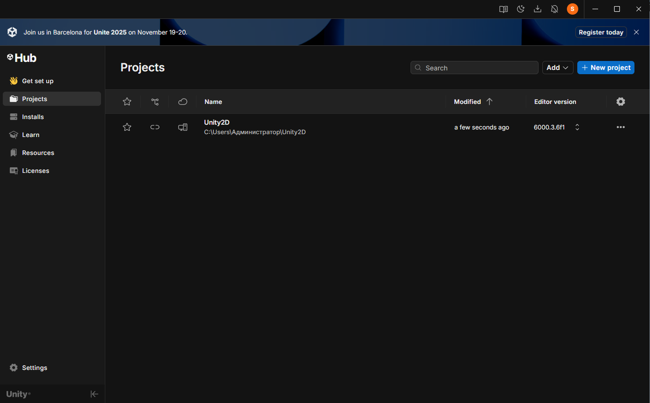
Task: Focus the Search projects field
Action: click(474, 68)
